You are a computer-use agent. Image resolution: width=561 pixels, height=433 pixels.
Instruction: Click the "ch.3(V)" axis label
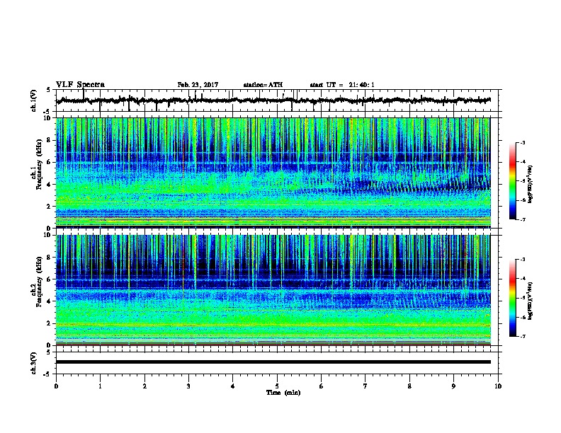click(x=34, y=363)
